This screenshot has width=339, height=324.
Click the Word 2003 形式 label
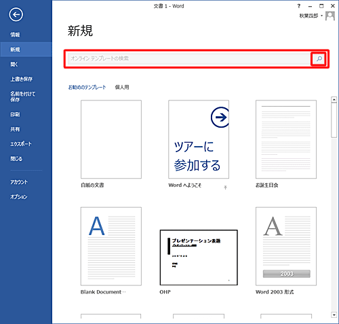275,292
